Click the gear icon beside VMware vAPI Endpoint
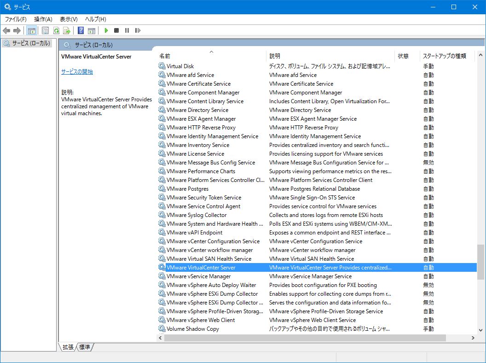486x363 pixels. pos(162,232)
